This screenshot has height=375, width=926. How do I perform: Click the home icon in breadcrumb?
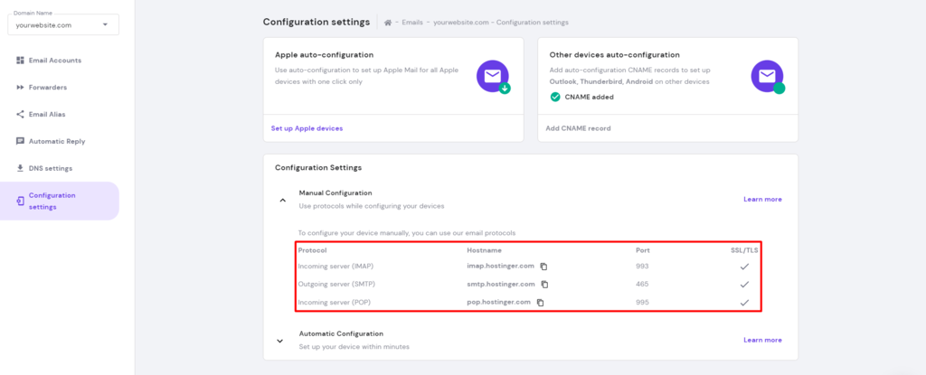coord(388,23)
